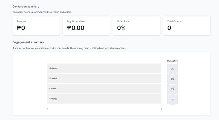Select the Delivered bar in the funnel chart

point(104,68)
